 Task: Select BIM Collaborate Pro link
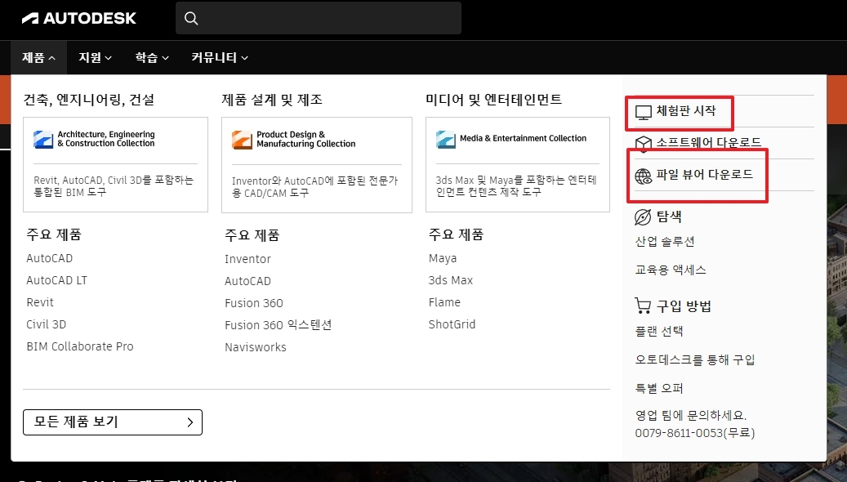[x=80, y=347]
